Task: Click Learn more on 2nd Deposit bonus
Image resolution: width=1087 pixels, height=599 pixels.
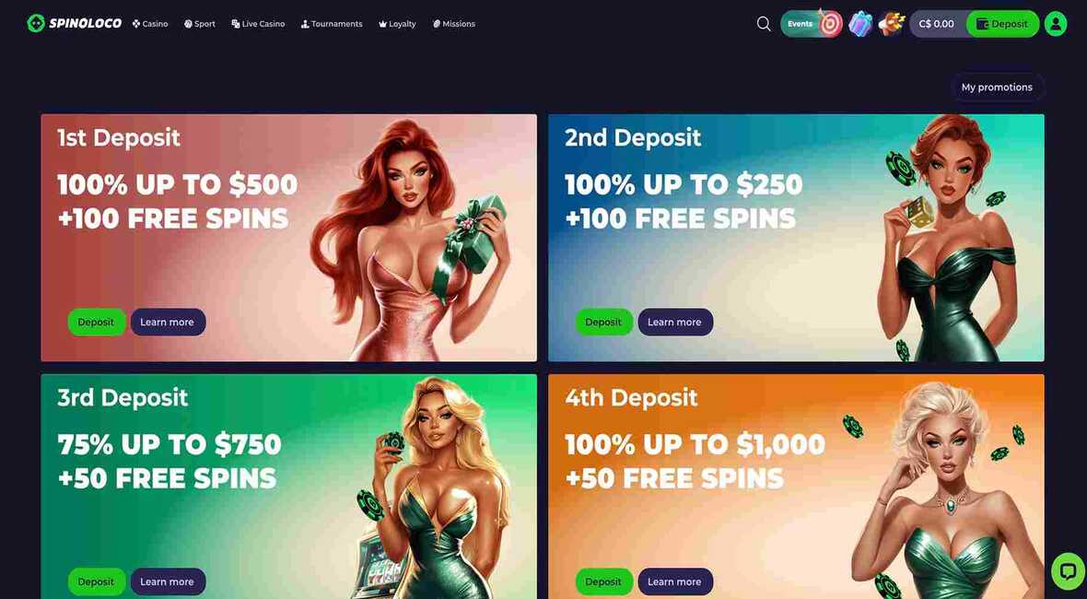Action: (x=675, y=323)
